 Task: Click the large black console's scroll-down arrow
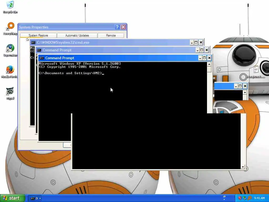coord(243,167)
